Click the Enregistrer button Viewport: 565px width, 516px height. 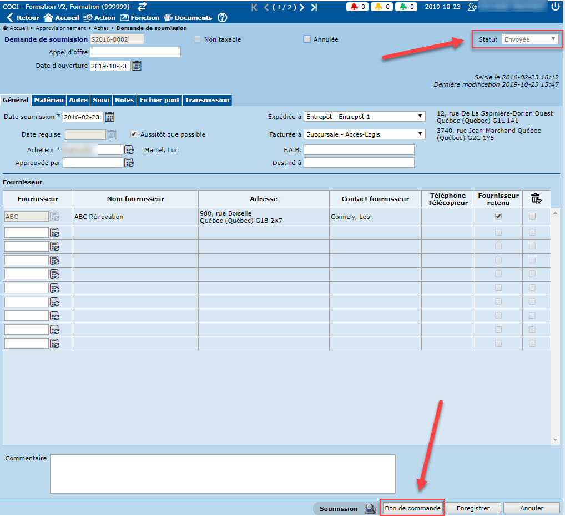[473, 508]
